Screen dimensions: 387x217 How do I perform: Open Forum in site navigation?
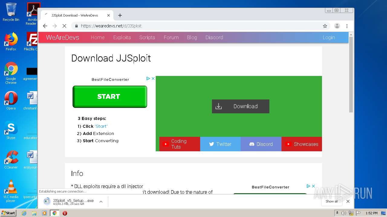coord(171,37)
